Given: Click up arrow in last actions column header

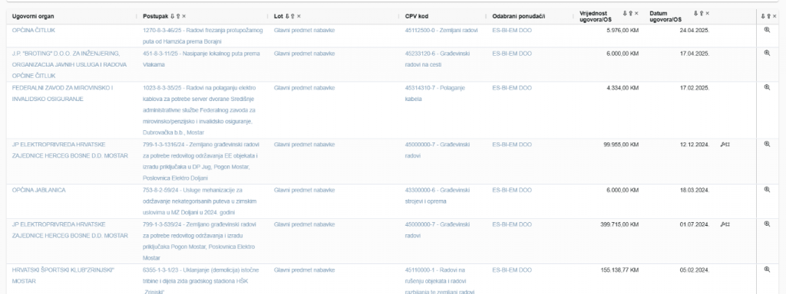Looking at the screenshot, I should [768, 17].
